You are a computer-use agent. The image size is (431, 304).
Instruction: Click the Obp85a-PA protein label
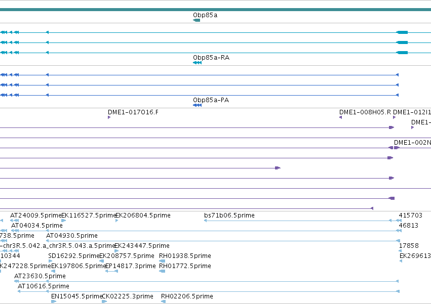tap(211, 100)
